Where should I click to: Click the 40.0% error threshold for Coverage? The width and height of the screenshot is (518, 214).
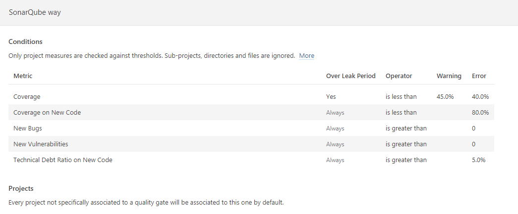pyautogui.click(x=480, y=97)
